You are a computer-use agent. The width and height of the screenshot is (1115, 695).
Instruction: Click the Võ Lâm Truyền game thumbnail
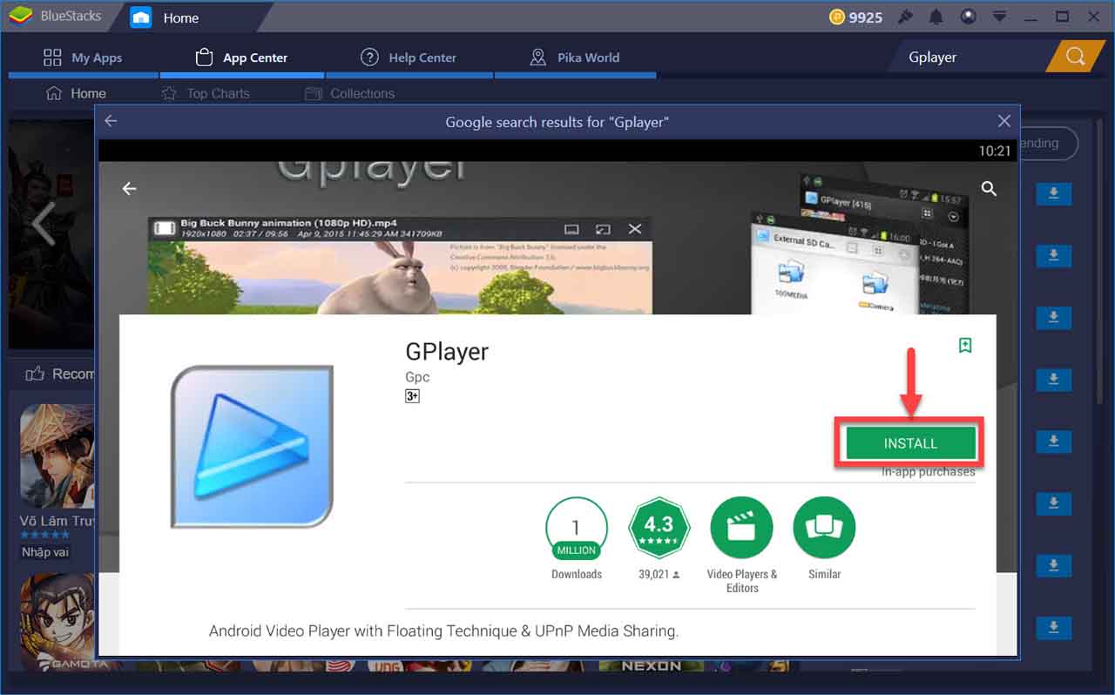point(57,455)
